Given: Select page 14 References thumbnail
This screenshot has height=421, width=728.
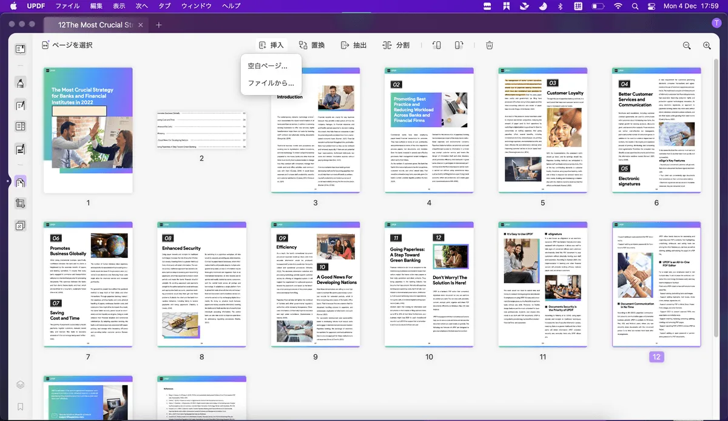Looking at the screenshot, I should (x=202, y=398).
